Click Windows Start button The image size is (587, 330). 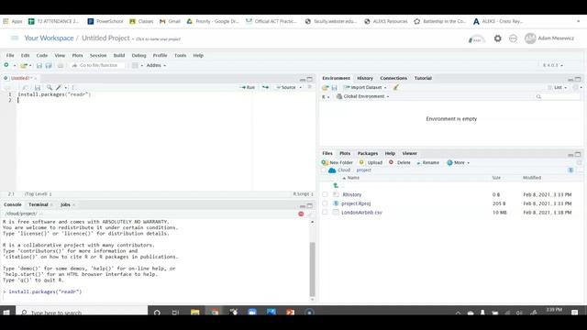click(x=6, y=312)
